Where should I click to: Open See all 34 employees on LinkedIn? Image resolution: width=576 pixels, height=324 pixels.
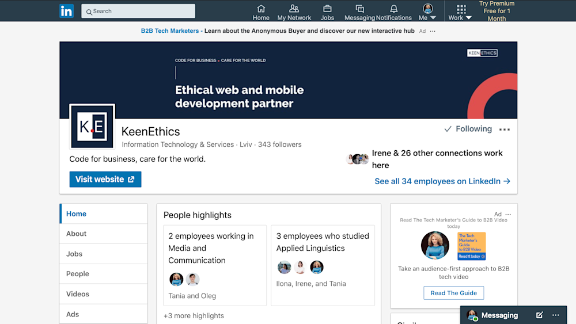(x=442, y=181)
